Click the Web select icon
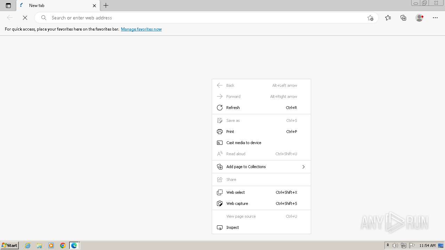The width and height of the screenshot is (445, 250). pos(220,192)
